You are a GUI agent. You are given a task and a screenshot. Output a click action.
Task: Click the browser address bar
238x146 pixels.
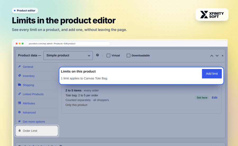coord(68,44)
